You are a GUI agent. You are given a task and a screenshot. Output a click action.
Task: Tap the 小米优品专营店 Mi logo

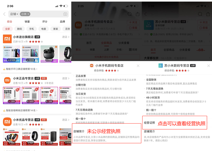click(x=7, y=122)
